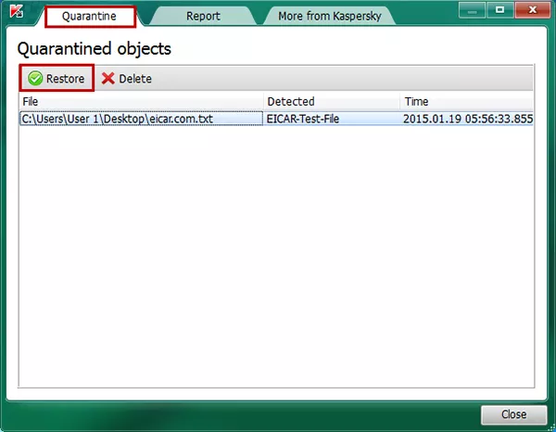Sort the list by Time column header
The width and height of the screenshot is (556, 432).
pyautogui.click(x=466, y=101)
